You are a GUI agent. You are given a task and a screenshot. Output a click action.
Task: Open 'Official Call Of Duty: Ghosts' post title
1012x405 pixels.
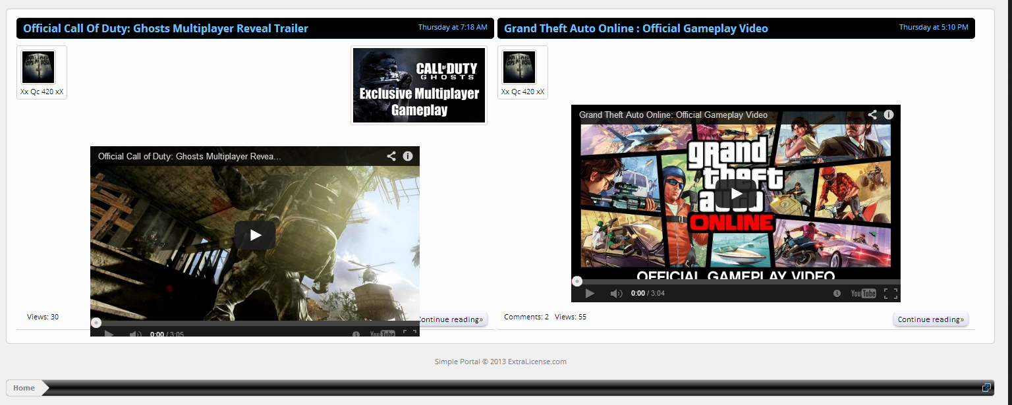165,28
